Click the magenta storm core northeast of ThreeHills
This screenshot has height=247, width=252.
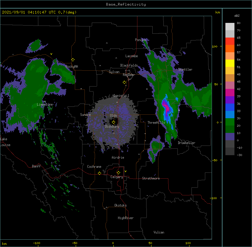[x=167, y=107]
